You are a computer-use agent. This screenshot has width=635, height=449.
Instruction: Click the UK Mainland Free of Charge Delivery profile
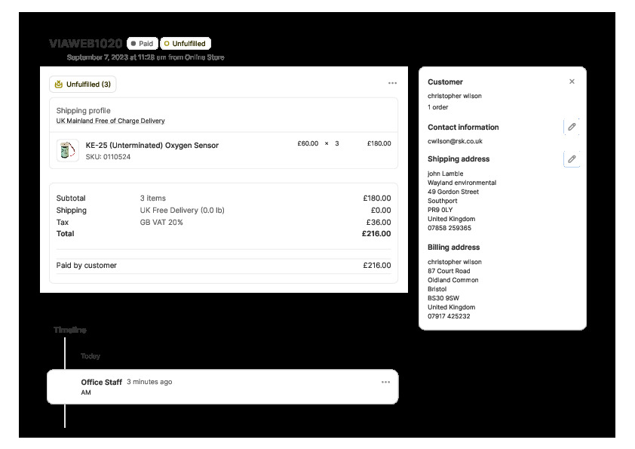click(110, 121)
